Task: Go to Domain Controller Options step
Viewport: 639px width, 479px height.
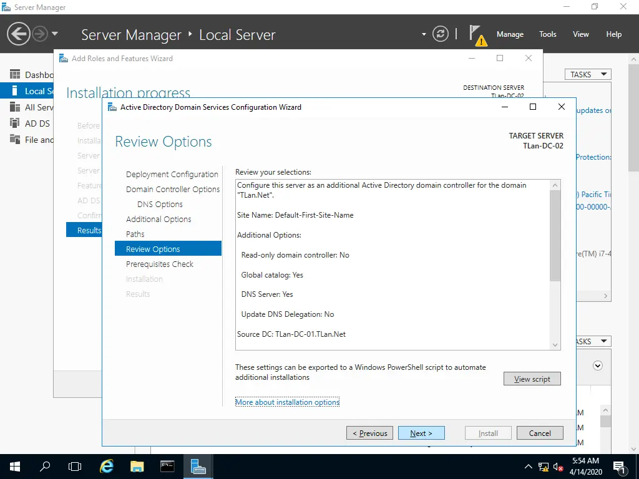Action: [x=173, y=190]
